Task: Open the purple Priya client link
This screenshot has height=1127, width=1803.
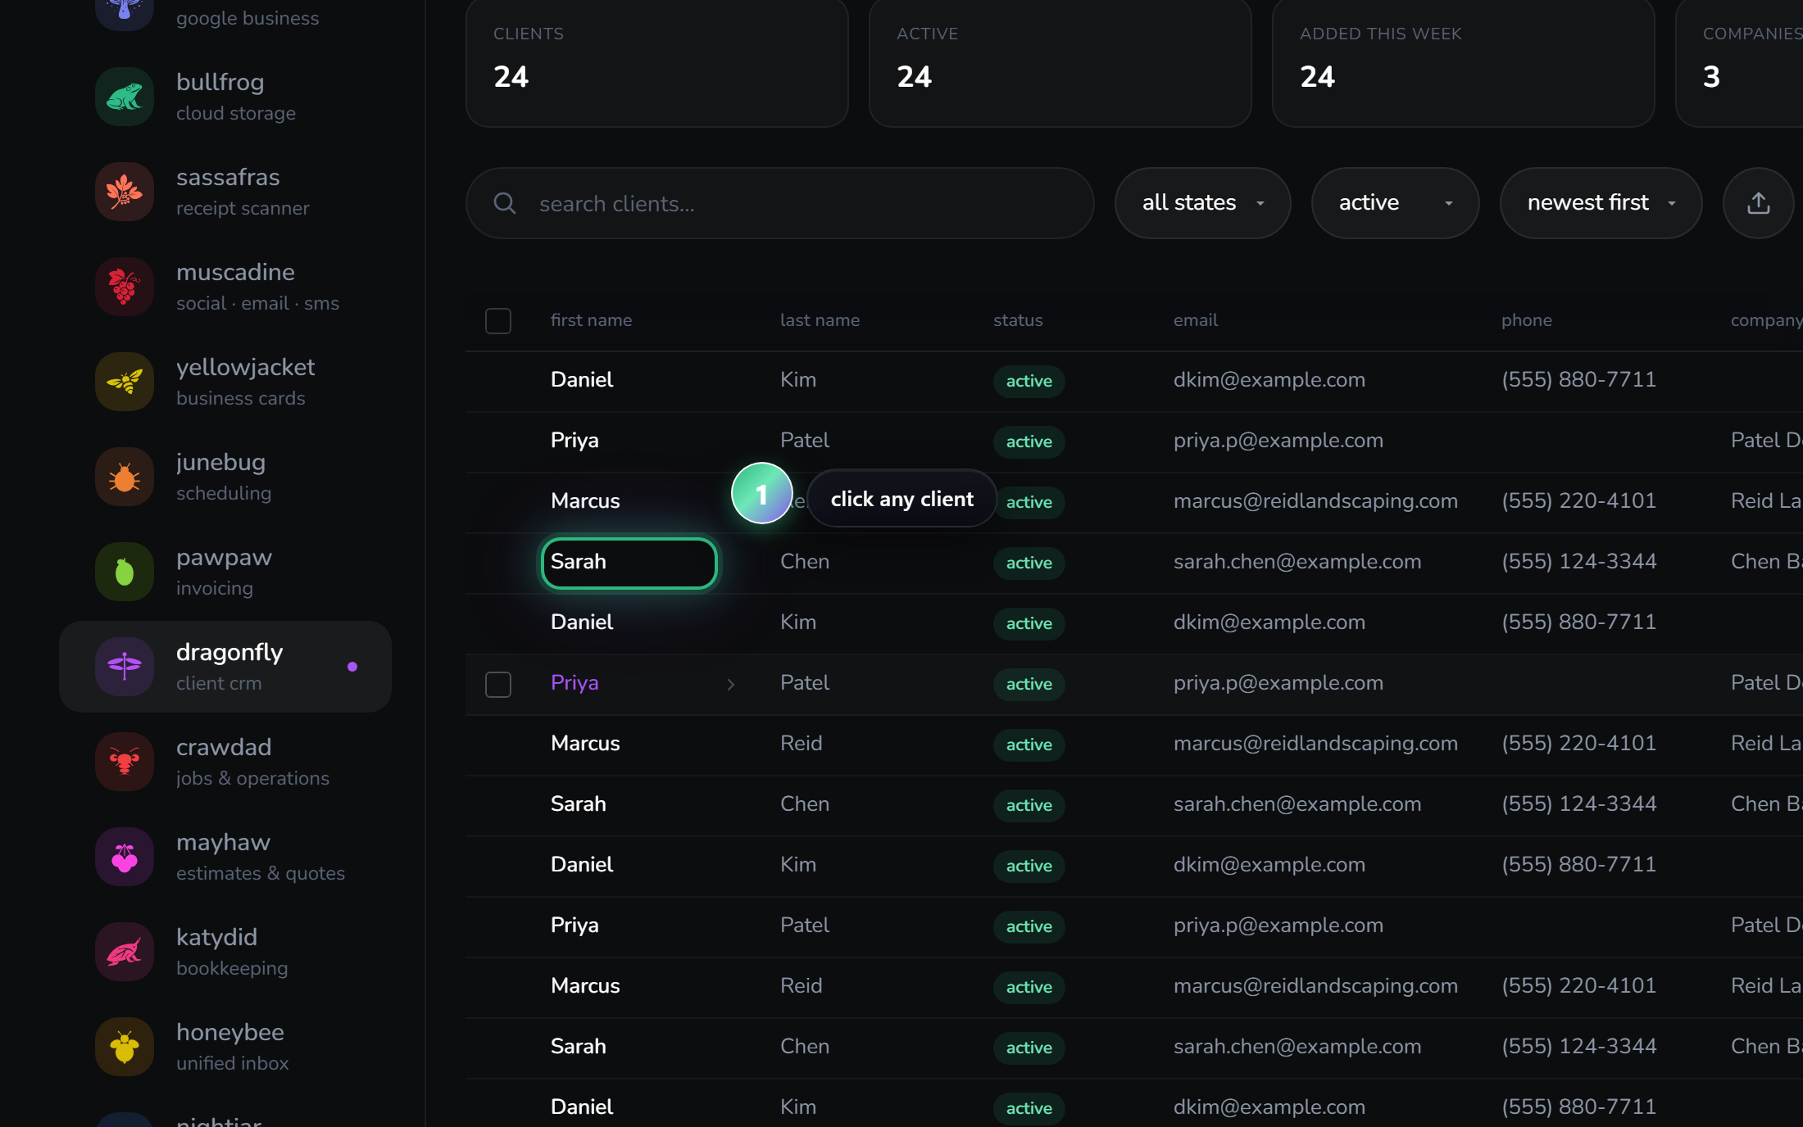Action: click(575, 683)
